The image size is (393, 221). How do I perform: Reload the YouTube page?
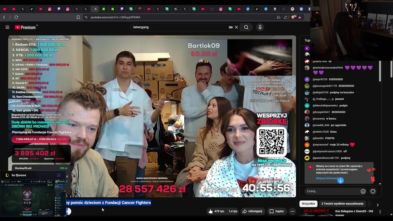point(16,17)
